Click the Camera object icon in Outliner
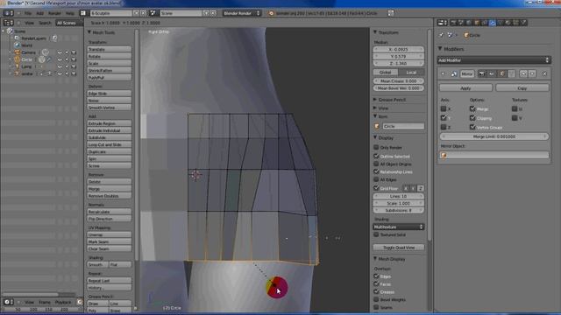Screen dimensions: 561x315 pos(17,52)
